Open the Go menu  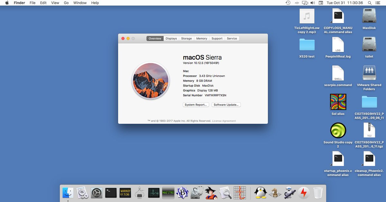coord(66,3)
